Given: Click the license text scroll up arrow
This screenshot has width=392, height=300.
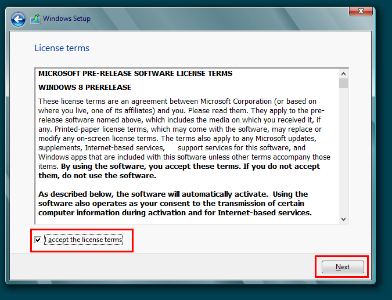Looking at the screenshot, I should [343, 74].
